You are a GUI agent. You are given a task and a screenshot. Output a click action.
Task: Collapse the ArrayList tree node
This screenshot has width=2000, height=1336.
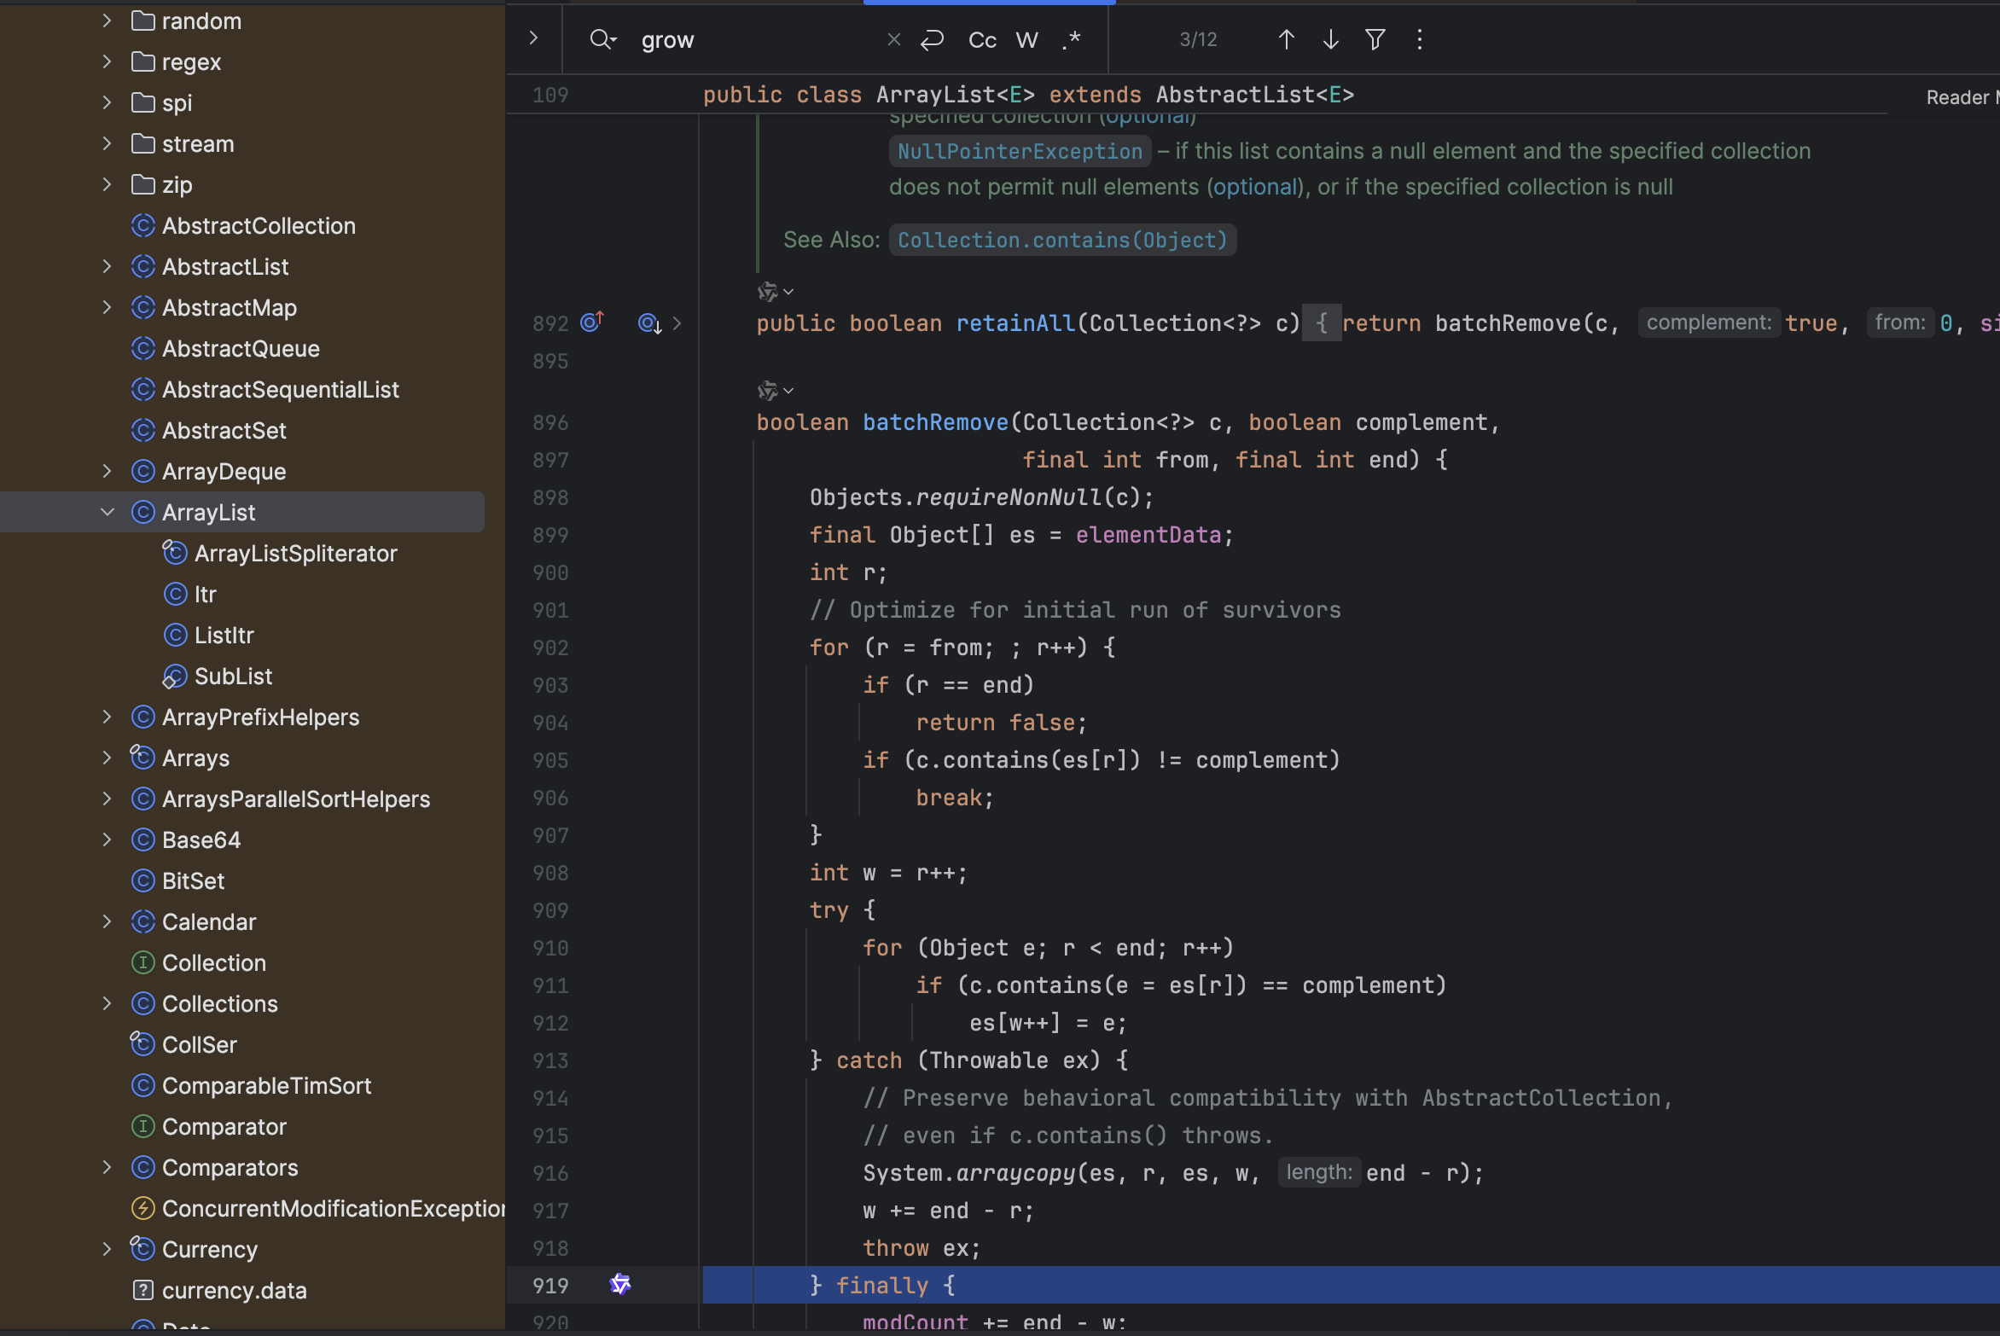click(108, 512)
